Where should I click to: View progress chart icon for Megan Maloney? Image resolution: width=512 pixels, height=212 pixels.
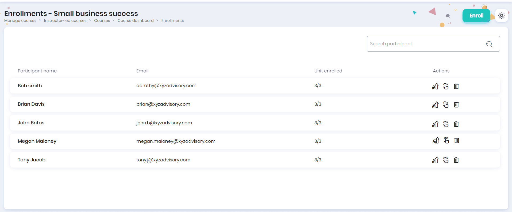point(436,140)
